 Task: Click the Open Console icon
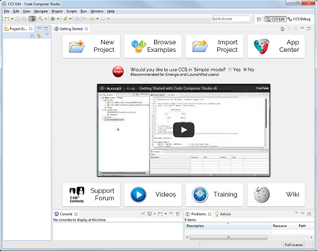click(160, 214)
